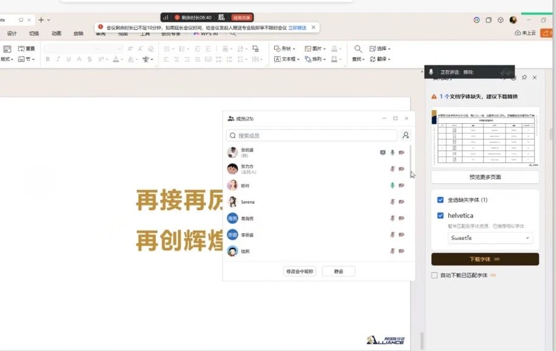Viewport: 556px width, 351px height.
Task: Toggle Underline formatting
Action: click(x=69, y=59)
